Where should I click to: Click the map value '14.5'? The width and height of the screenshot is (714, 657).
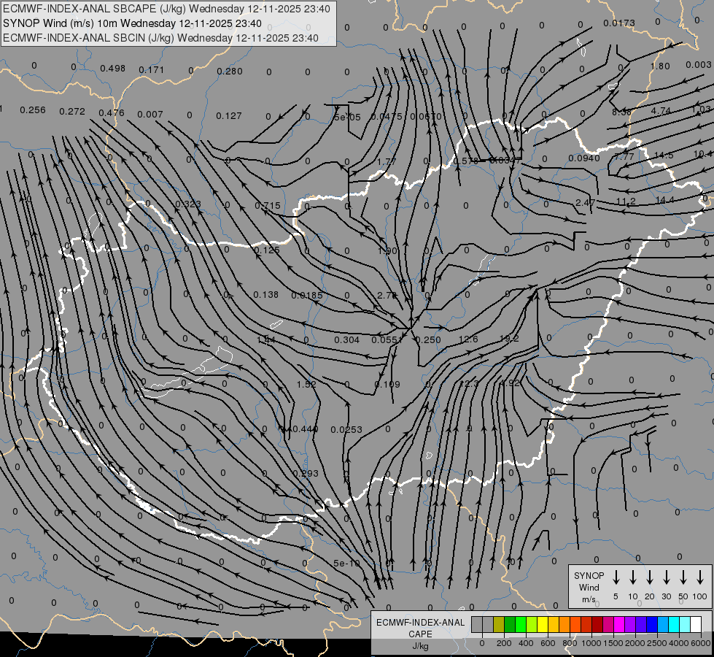(664, 155)
